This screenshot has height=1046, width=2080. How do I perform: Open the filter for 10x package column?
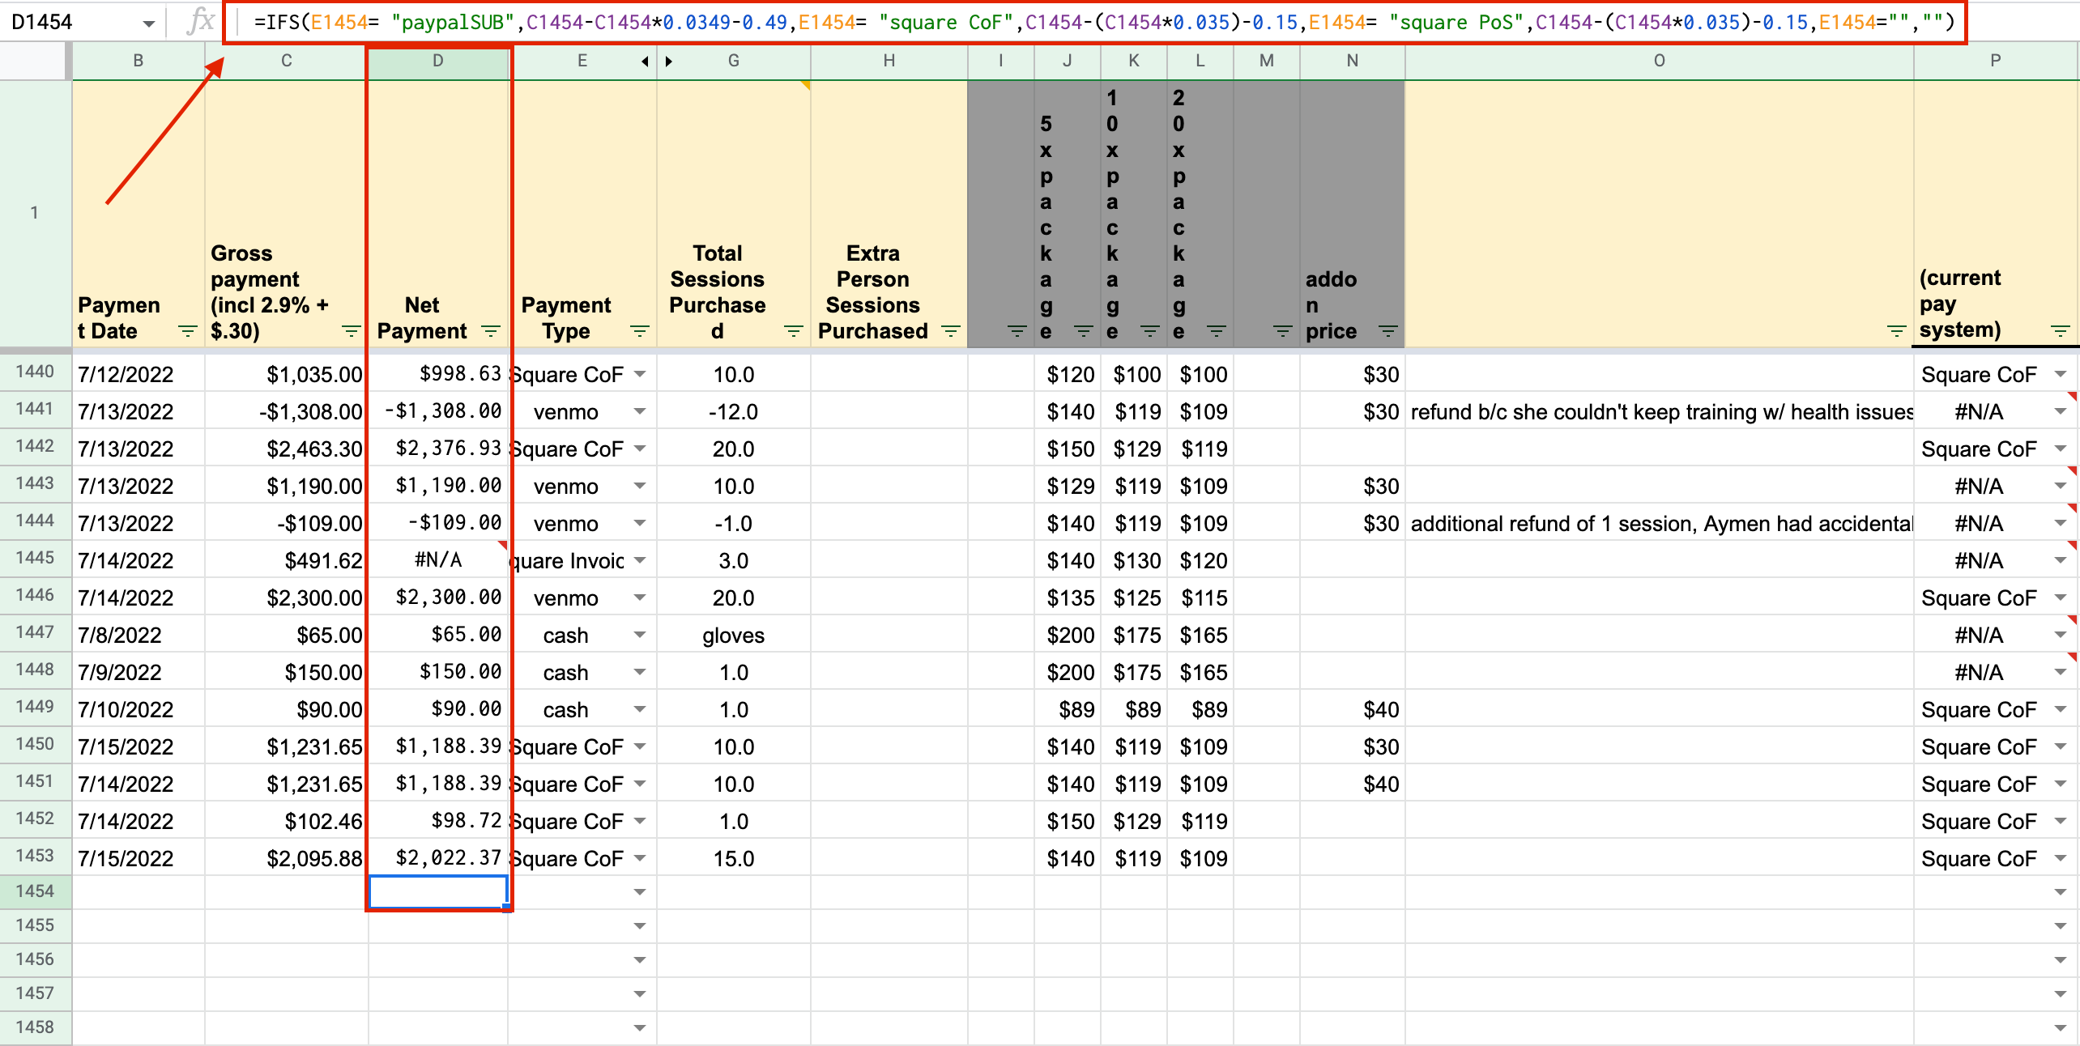pos(1150,331)
